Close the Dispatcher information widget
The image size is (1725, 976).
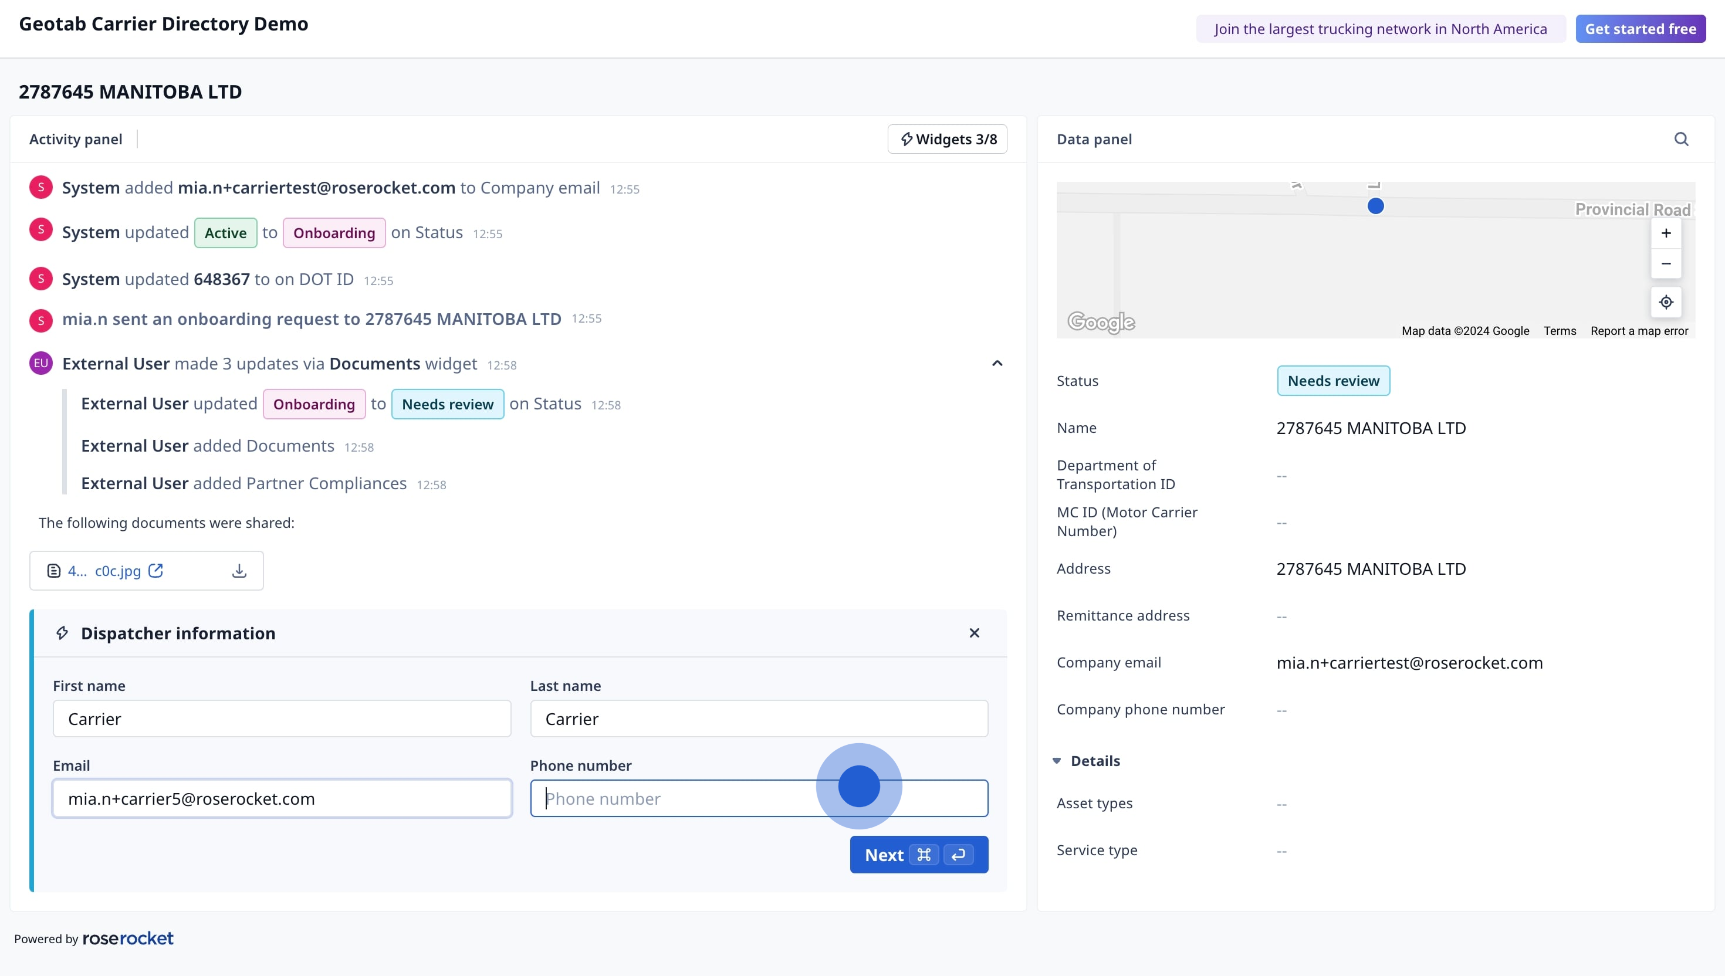tap(974, 633)
